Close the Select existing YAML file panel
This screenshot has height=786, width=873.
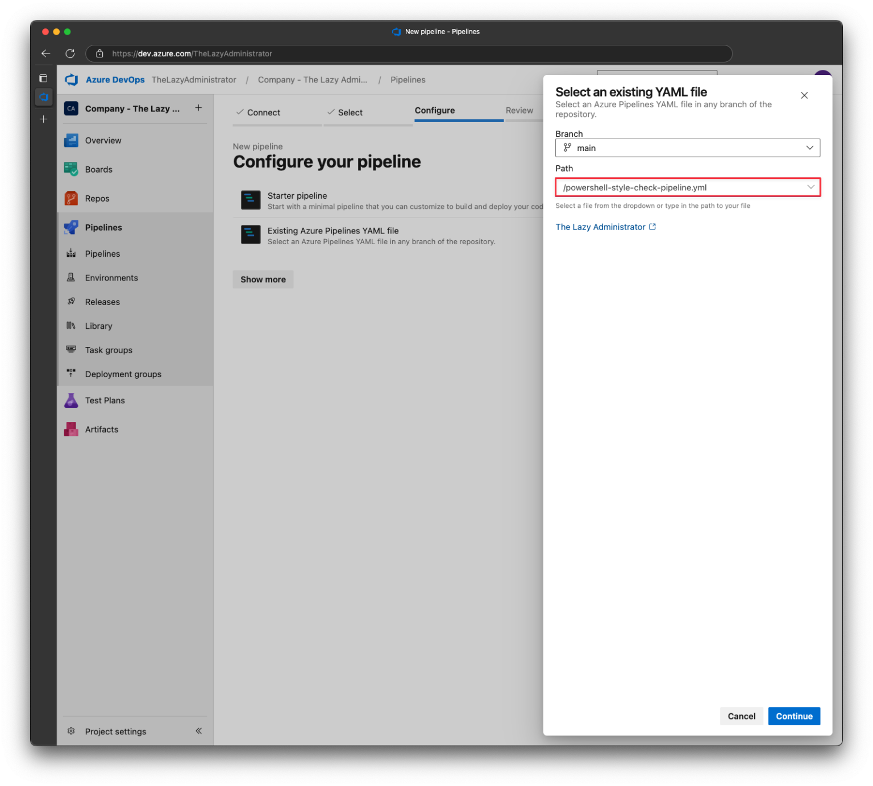pyautogui.click(x=804, y=95)
